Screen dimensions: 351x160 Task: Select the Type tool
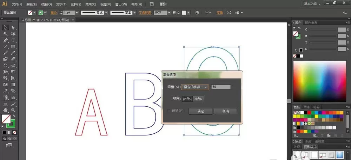pyautogui.click(x=13, y=40)
